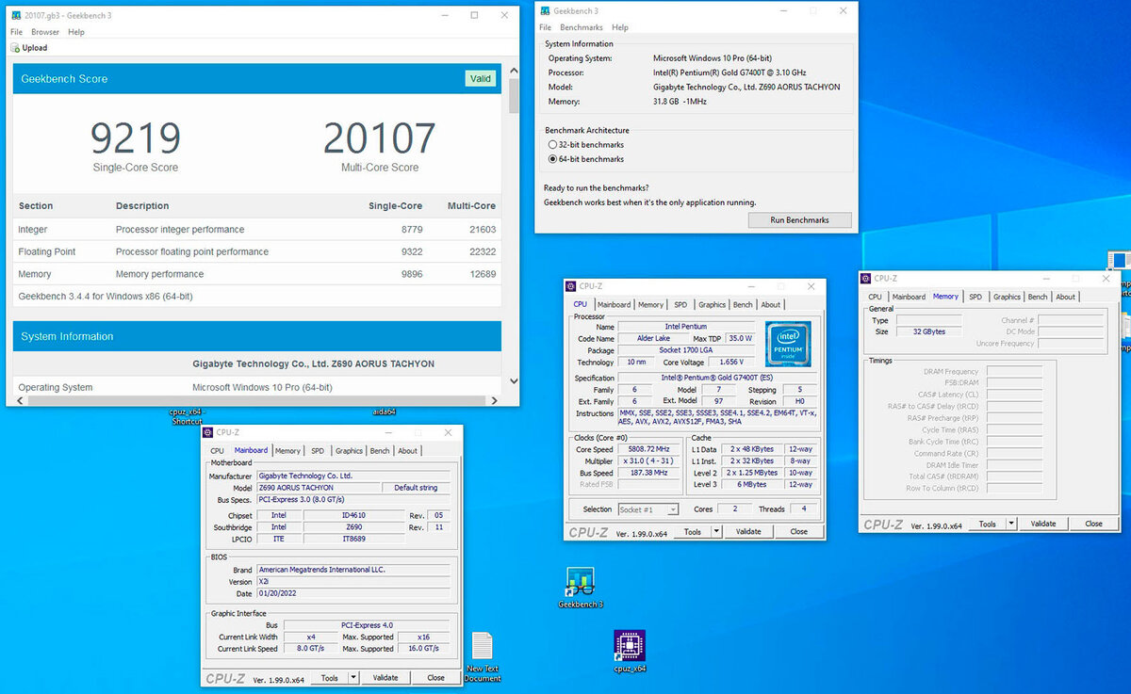Viewport: 1131px width, 694px height.
Task: Click multi-core score 20107
Action: pos(380,139)
